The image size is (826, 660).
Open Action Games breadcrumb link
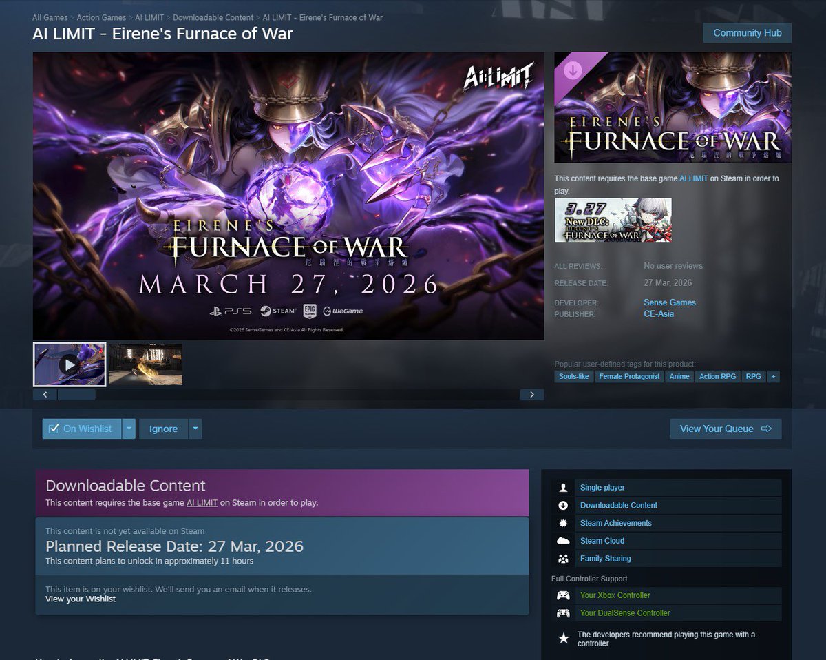tap(101, 17)
